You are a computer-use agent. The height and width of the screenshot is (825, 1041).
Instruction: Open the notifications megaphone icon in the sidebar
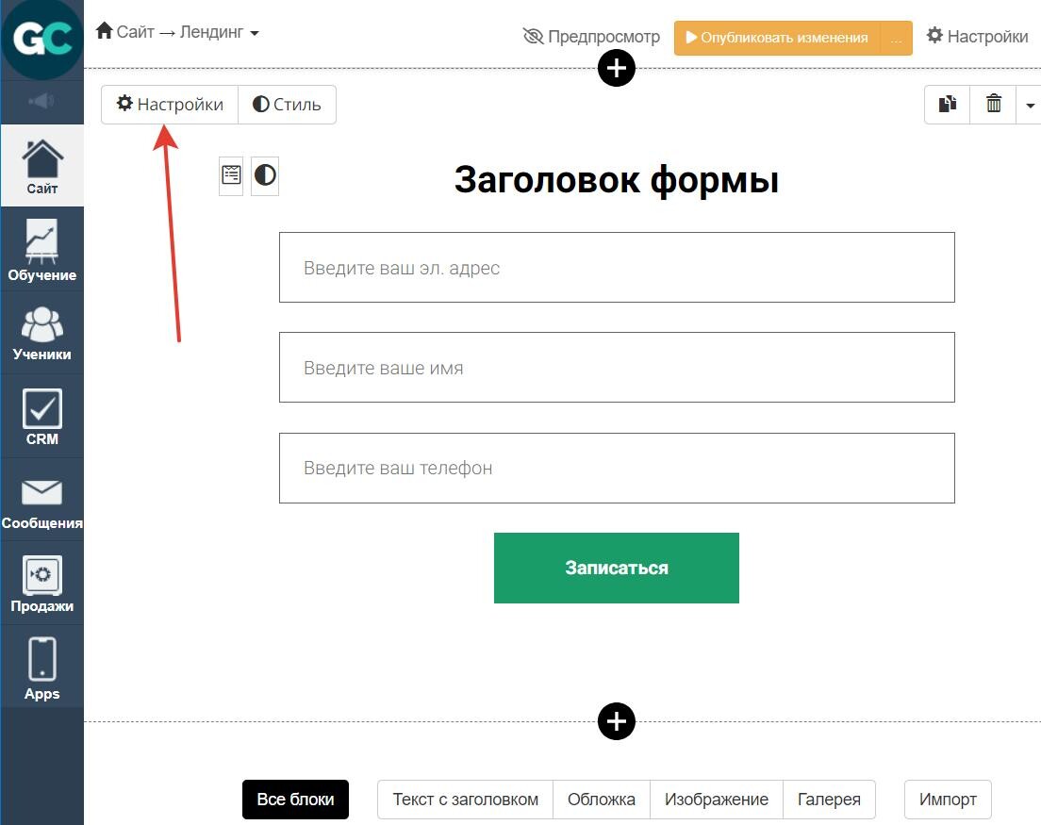41,101
